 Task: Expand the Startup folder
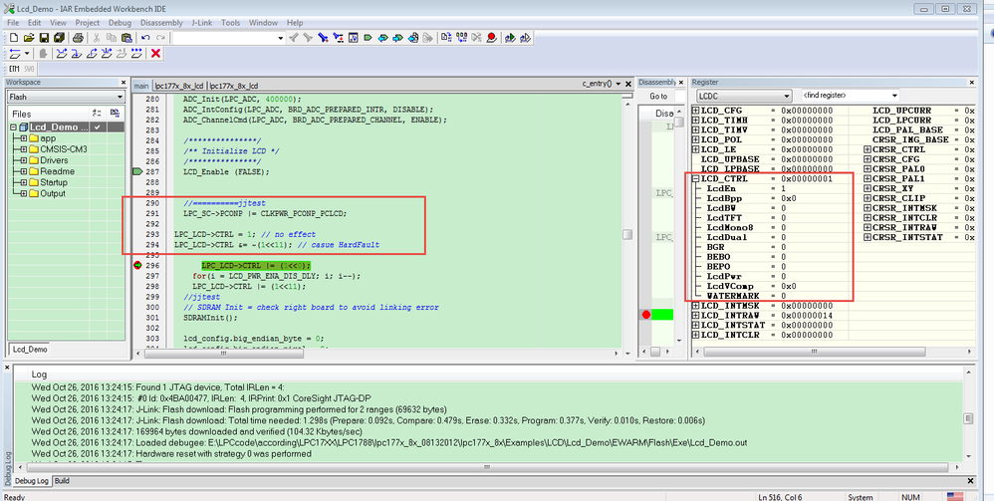(24, 182)
